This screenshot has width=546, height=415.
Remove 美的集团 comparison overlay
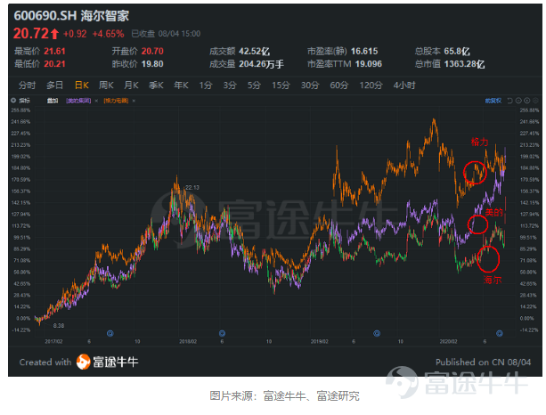pyautogui.click(x=96, y=101)
